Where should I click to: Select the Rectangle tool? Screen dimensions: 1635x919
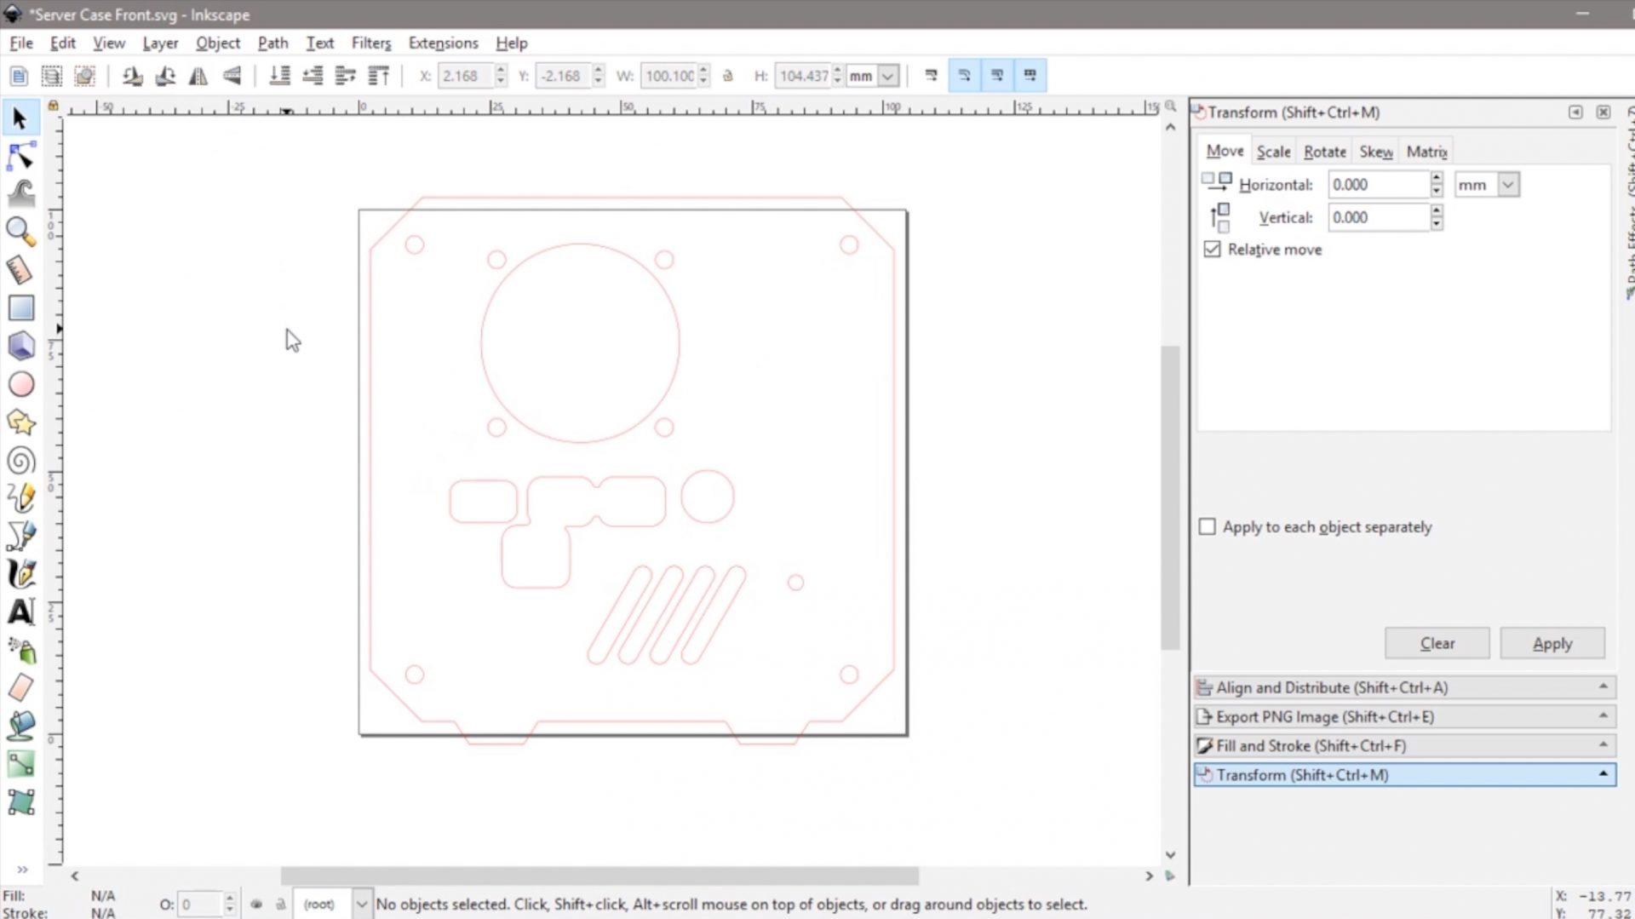point(20,307)
